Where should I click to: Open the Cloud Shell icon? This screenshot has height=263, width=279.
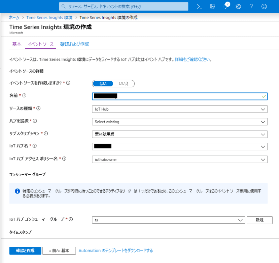pos(199,7)
